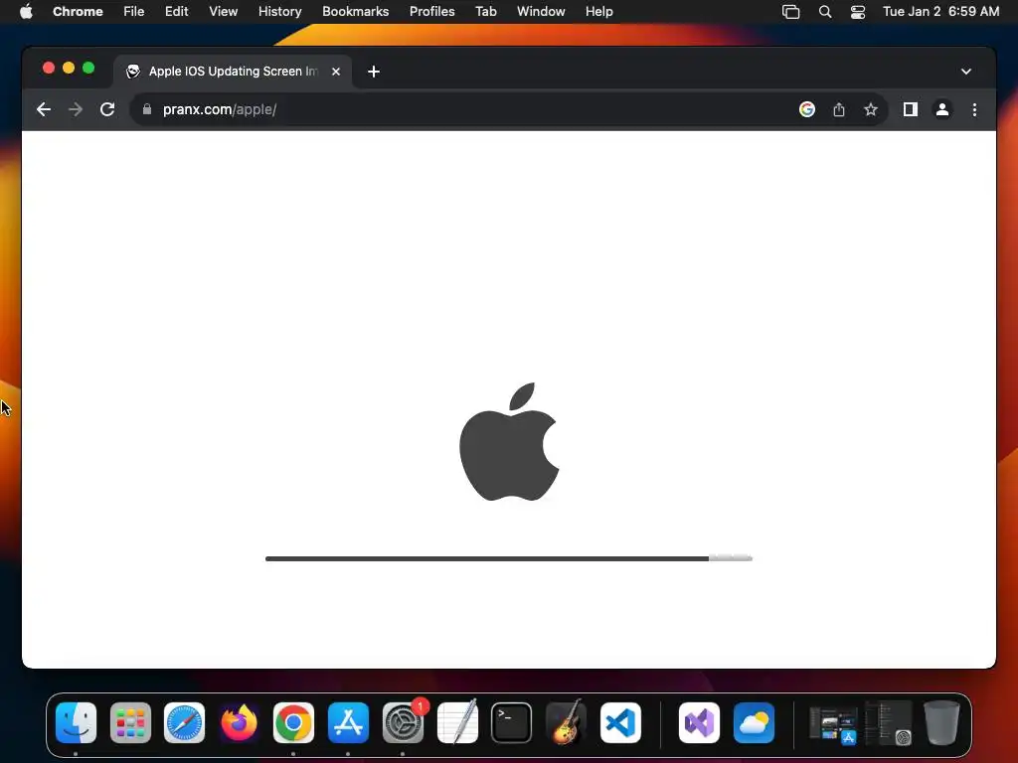Open System Settings from the Dock
Image resolution: width=1018 pixels, height=763 pixels.
pos(404,723)
